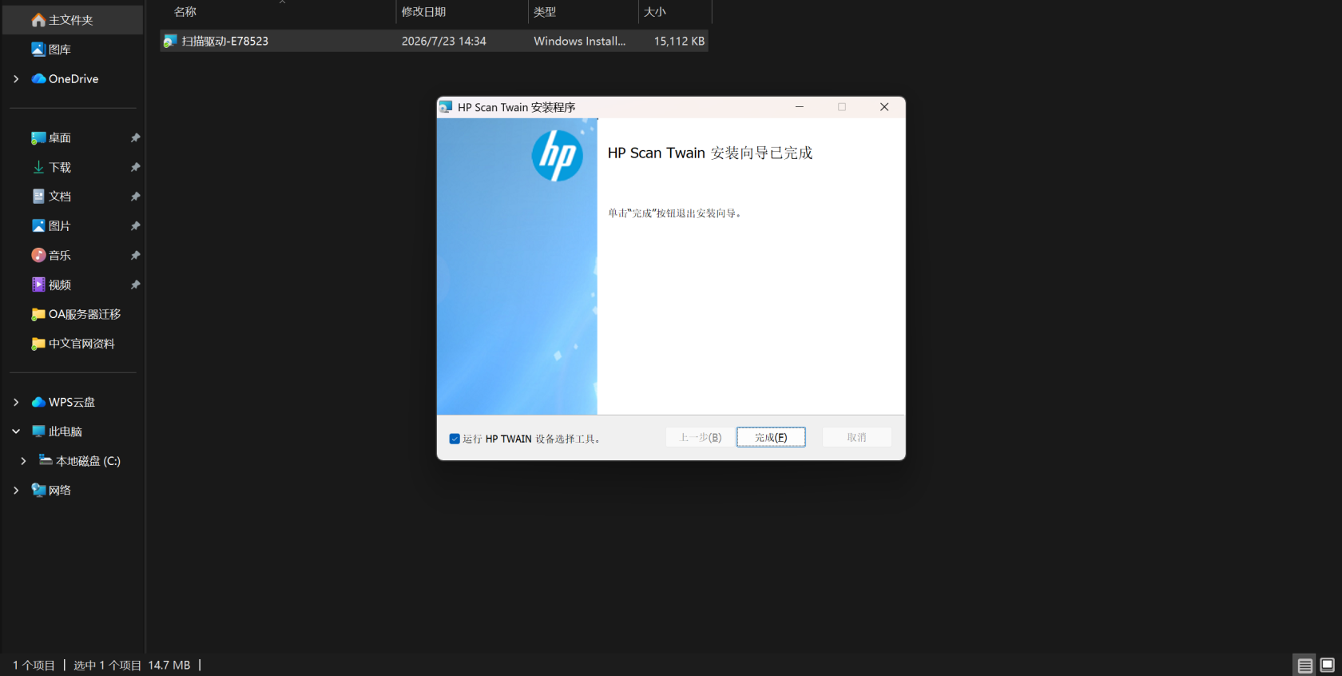Viewport: 1342px width, 676px height.
Task: Click the Home (主文件夹) house icon
Action: point(38,20)
